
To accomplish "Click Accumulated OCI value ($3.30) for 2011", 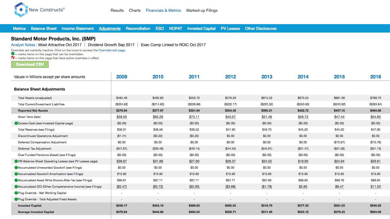I will 194,186.
